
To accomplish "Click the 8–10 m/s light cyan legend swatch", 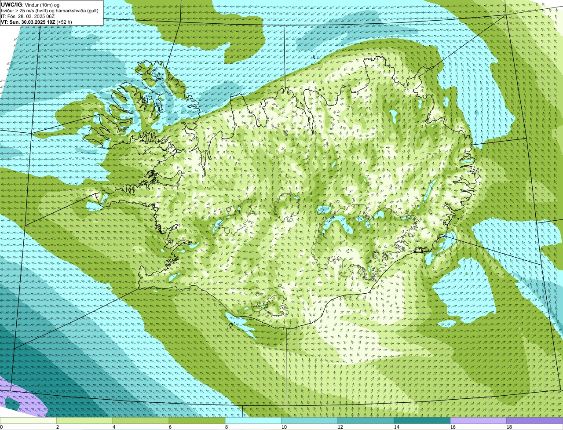I will coord(253,421).
